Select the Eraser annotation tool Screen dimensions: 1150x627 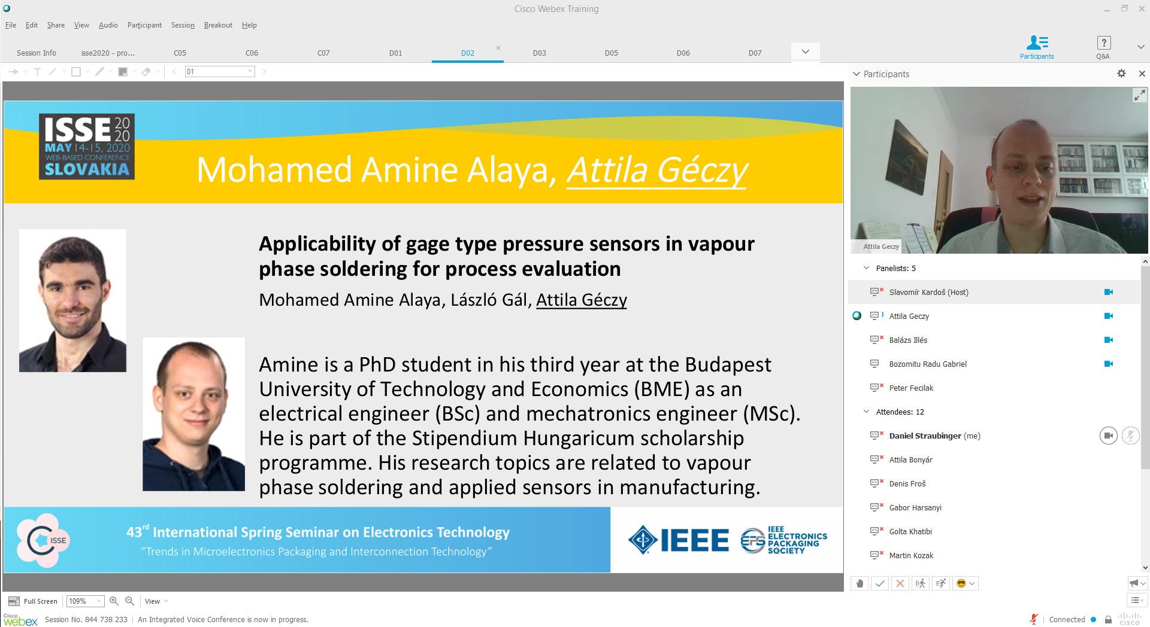146,72
